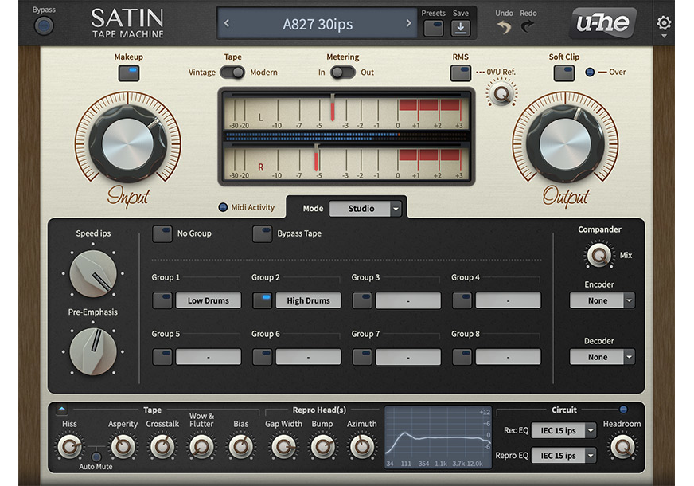Save the current preset
The width and height of the screenshot is (694, 486).
pos(460,29)
